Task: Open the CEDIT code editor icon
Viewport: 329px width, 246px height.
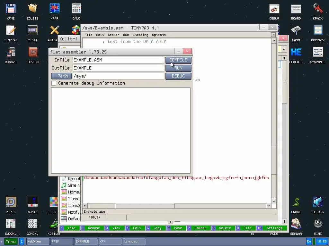Action: [x=32, y=33]
